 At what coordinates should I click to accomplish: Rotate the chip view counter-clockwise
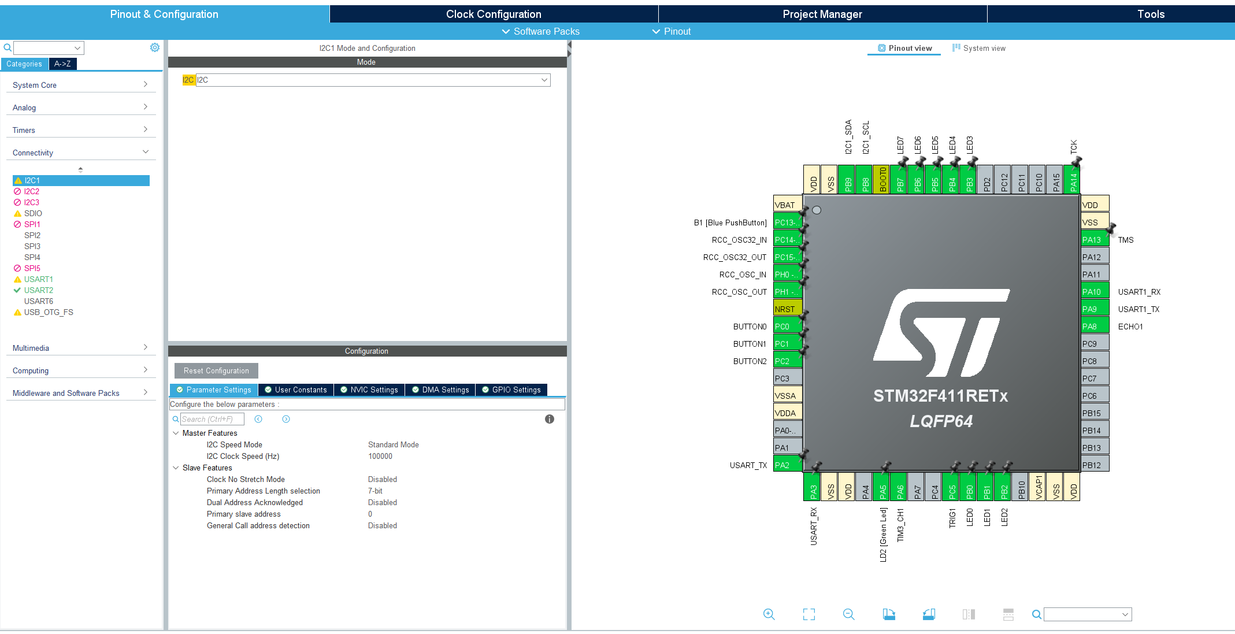click(x=929, y=614)
